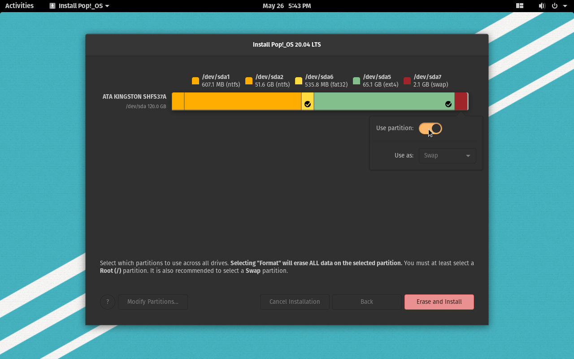Click the volume speaker icon

[x=542, y=6]
